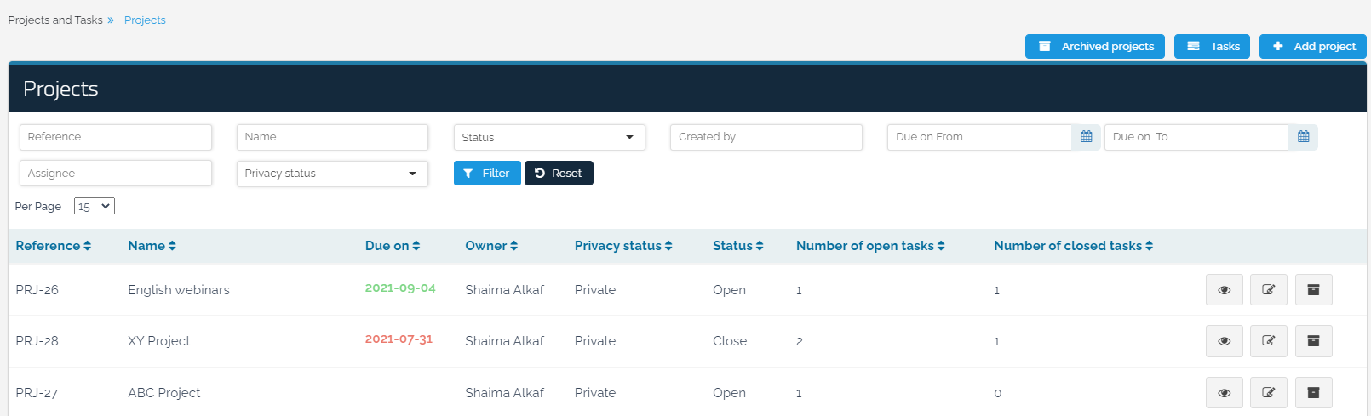Change the Per Page count selector
Image resolution: width=1371 pixels, height=416 pixels.
click(x=94, y=207)
